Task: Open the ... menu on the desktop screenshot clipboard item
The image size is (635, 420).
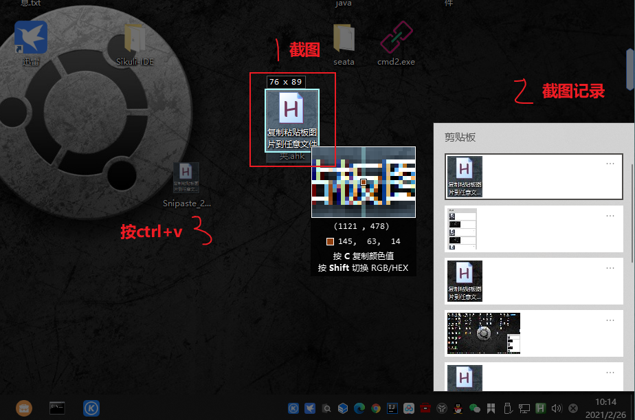Action: (610, 320)
